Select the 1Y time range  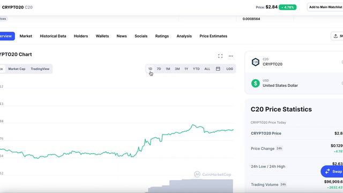tap(186, 69)
